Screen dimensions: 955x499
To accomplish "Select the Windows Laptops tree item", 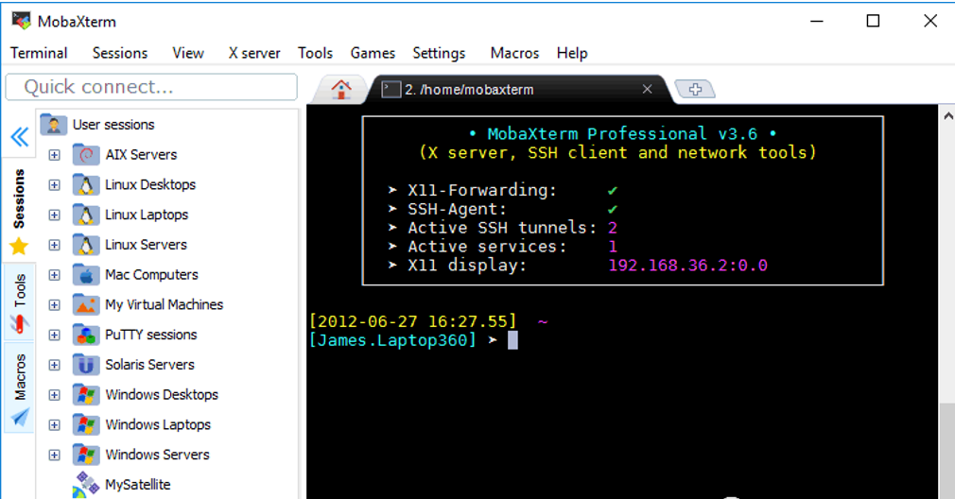I will coord(157,425).
